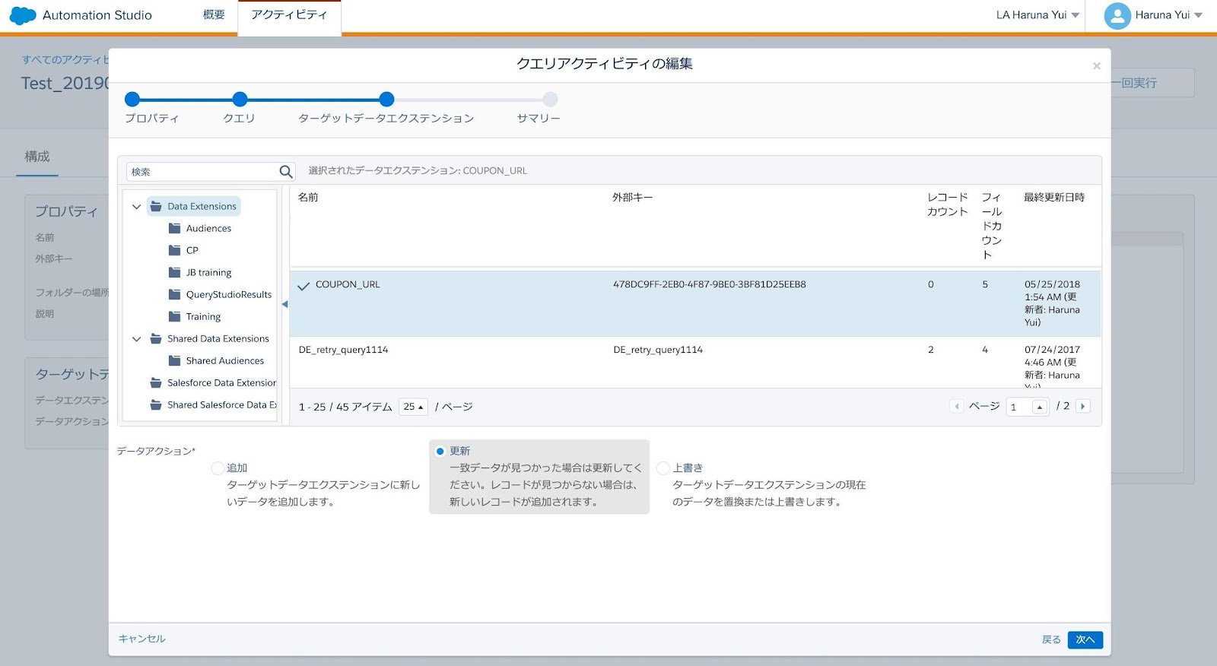Select the JB training tree item

[x=208, y=272]
